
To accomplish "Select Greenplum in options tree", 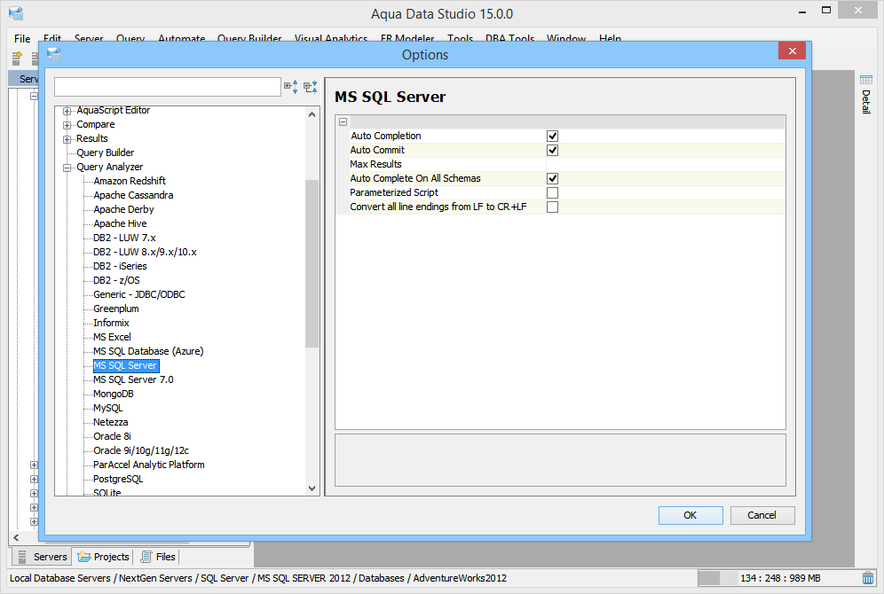I will pyautogui.click(x=116, y=309).
